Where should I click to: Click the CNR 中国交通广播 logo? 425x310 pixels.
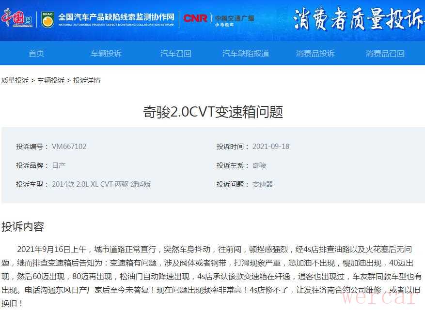[218, 19]
